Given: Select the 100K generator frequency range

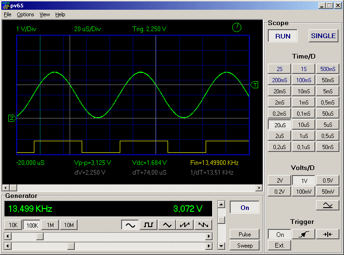Looking at the screenshot, I should tap(32, 225).
